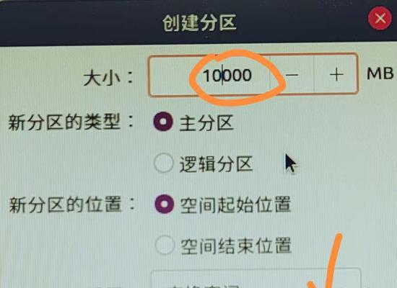Viewport: 397px width, 288px height.
Task: Decrease partition size with minus button
Action: tap(292, 75)
